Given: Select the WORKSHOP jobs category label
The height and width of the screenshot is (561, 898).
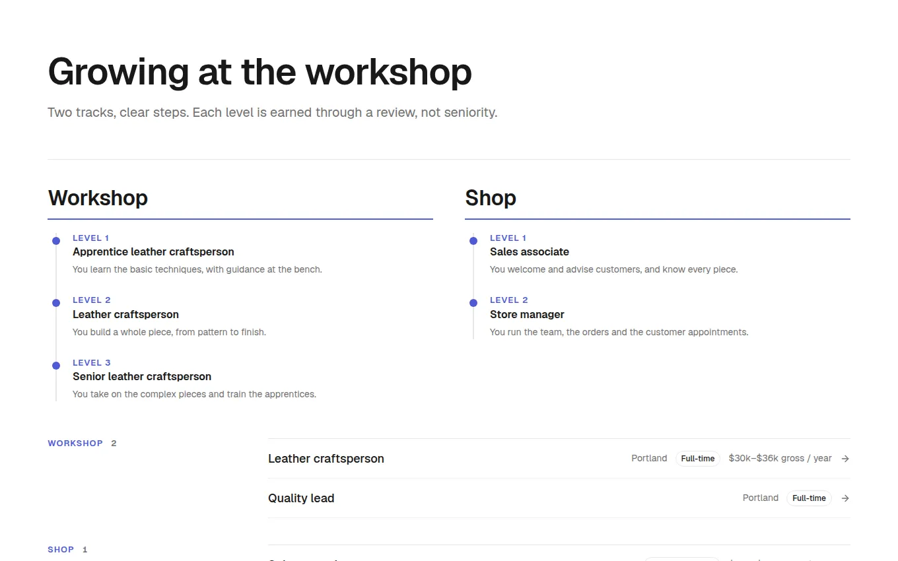Looking at the screenshot, I should coord(75,444).
